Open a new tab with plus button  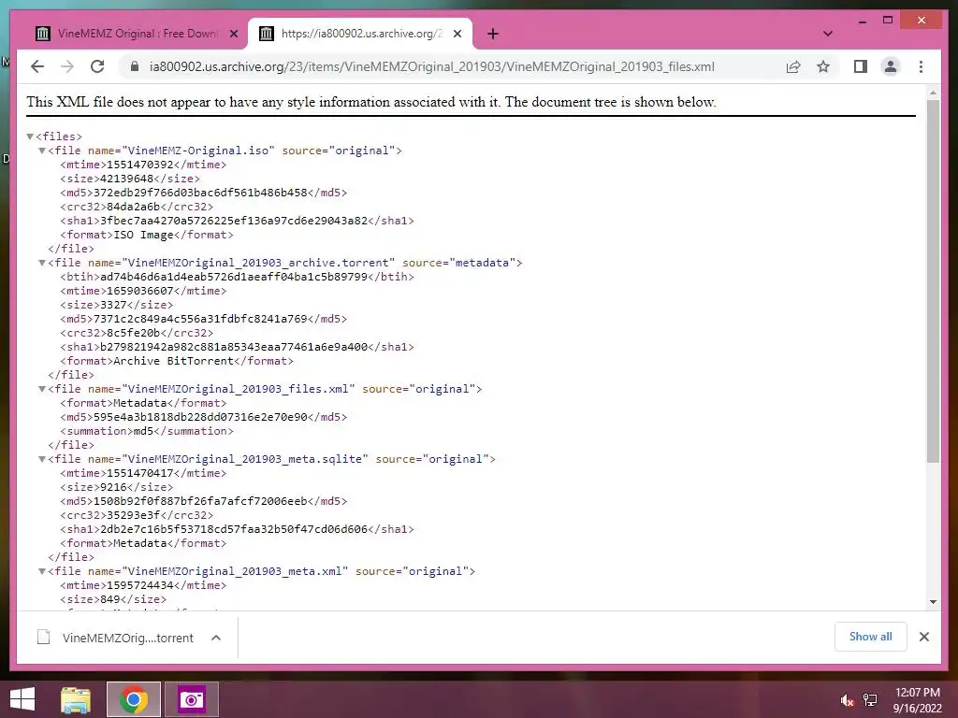pyautogui.click(x=493, y=34)
